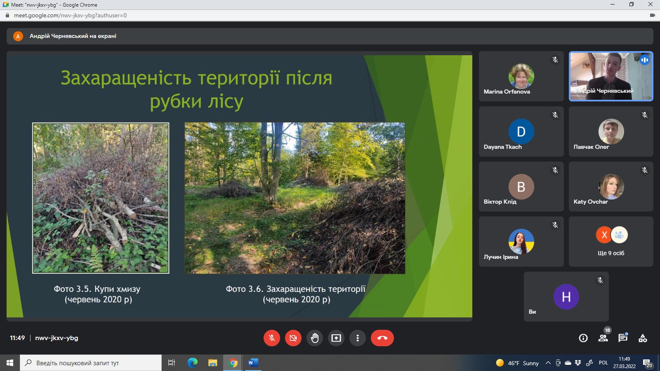Click the Windows search box in taskbar
The height and width of the screenshot is (371, 660).
point(91,363)
